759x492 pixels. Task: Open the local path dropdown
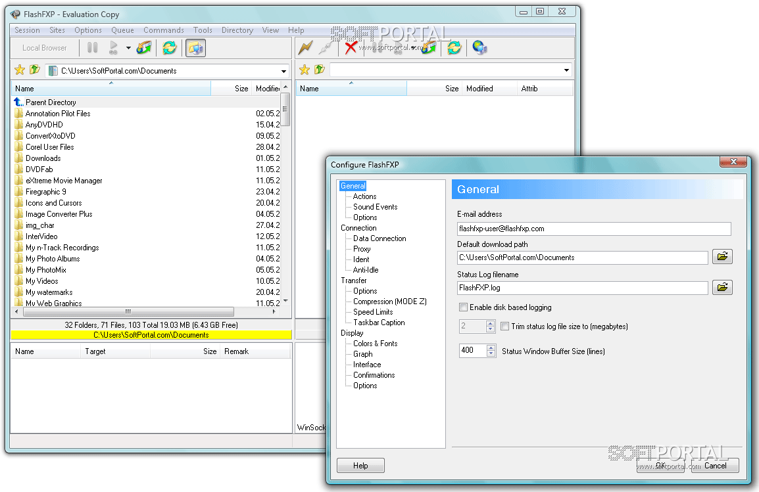[283, 71]
